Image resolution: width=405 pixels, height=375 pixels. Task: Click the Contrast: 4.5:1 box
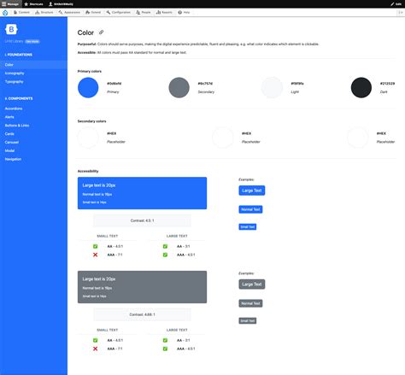tap(142, 220)
